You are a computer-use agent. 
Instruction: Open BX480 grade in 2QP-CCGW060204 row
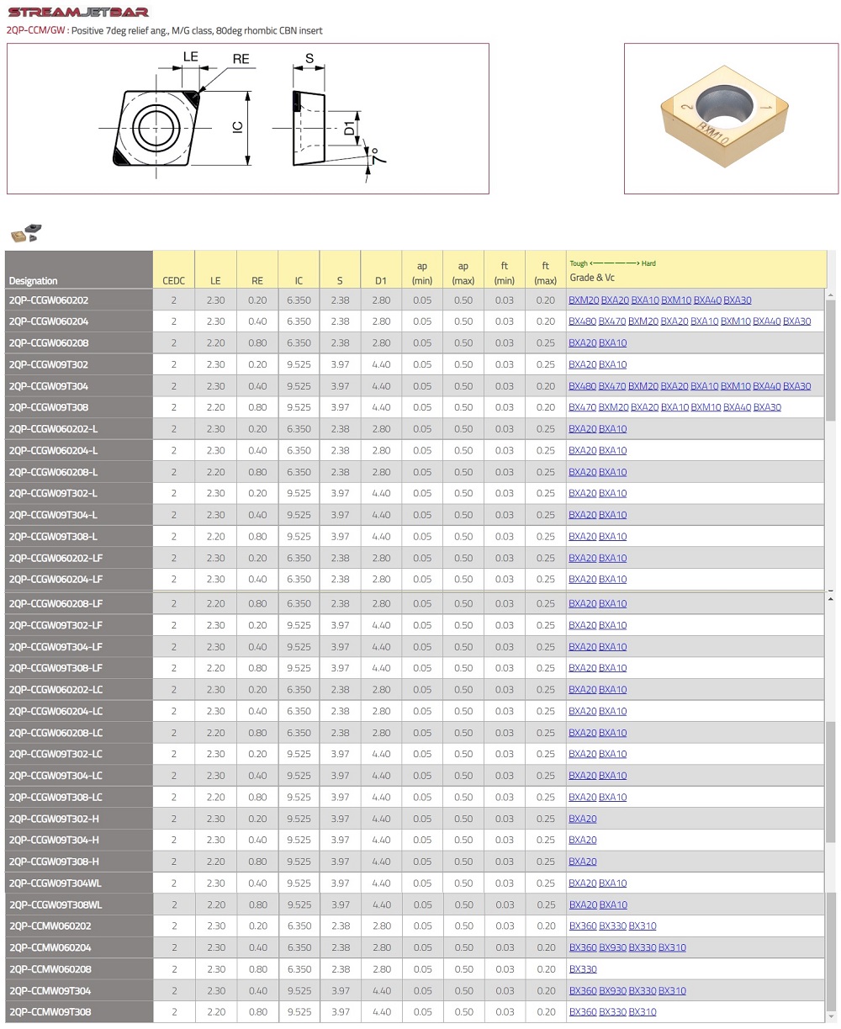582,321
